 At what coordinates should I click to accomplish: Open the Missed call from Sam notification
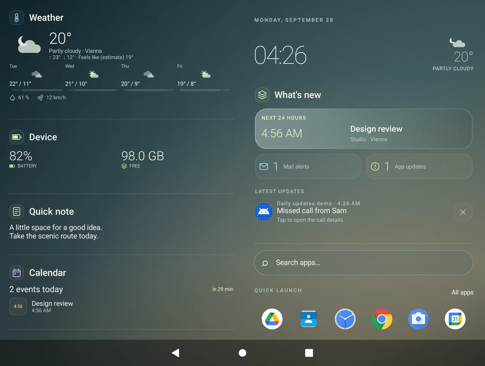tap(353, 212)
